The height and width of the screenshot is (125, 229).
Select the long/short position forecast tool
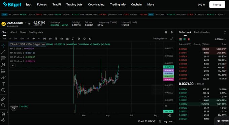[x=3, y=71]
